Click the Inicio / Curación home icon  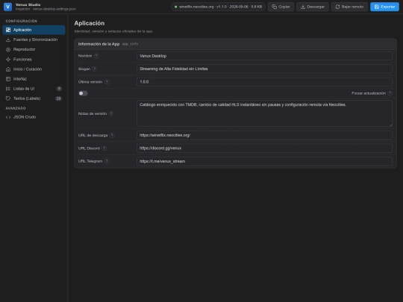click(x=8, y=69)
